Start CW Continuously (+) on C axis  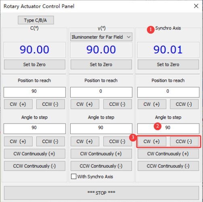[35, 154]
